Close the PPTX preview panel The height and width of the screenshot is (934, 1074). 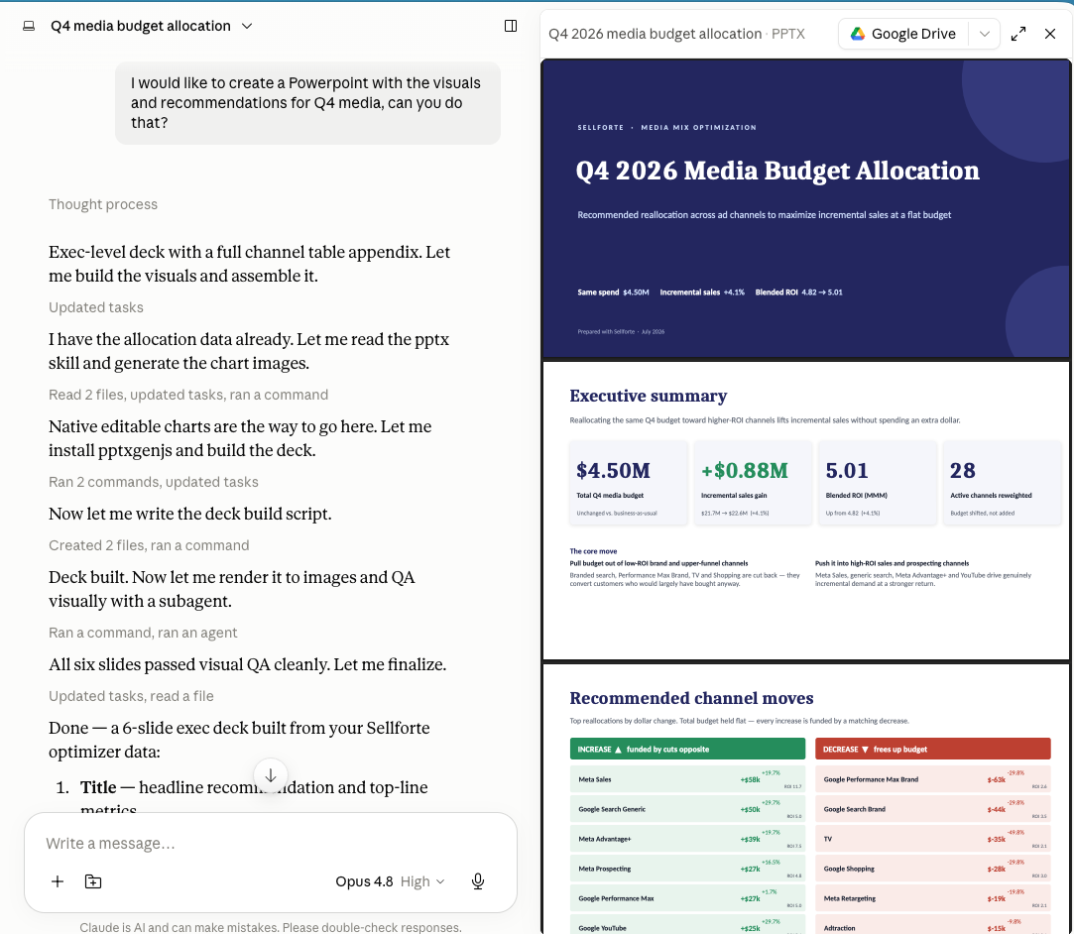pos(1050,34)
